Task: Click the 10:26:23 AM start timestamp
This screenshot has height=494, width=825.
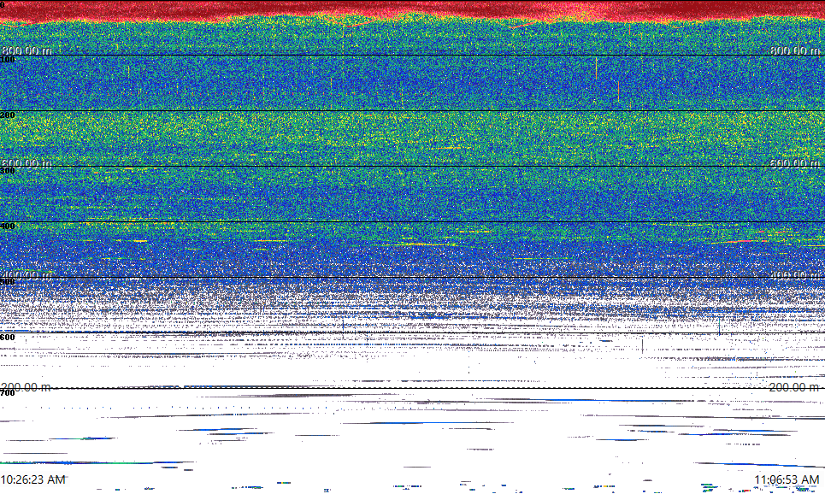Action: coord(32,479)
